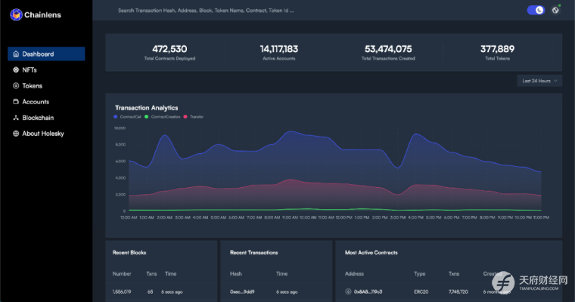Viewport: 575px width, 302px height.
Task: Go to the Accounts menu item
Action: pos(36,102)
